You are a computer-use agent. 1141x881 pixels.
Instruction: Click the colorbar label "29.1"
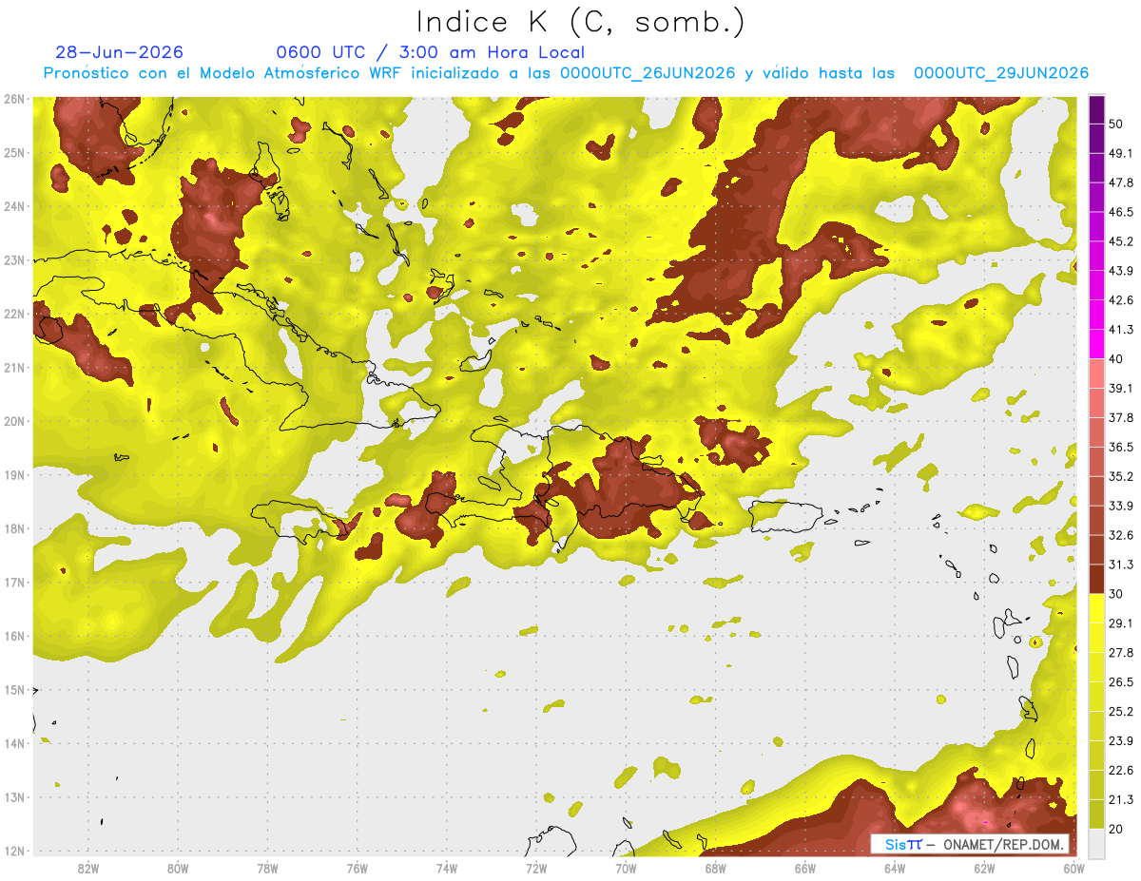[1121, 622]
